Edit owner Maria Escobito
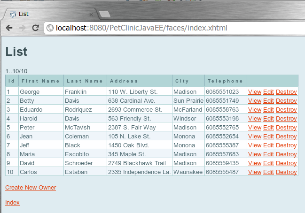Image resolution: width=305 pixels, height=213 pixels. coord(268,154)
